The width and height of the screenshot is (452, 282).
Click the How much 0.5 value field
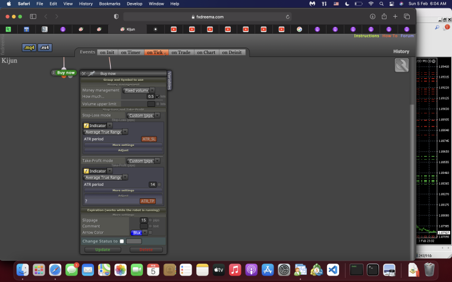pyautogui.click(x=150, y=96)
